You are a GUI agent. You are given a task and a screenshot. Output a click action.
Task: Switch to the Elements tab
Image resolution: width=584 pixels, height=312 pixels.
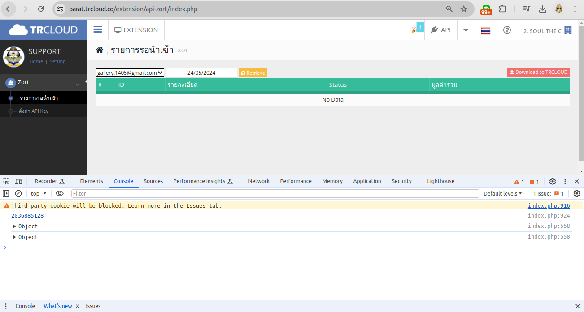92,181
